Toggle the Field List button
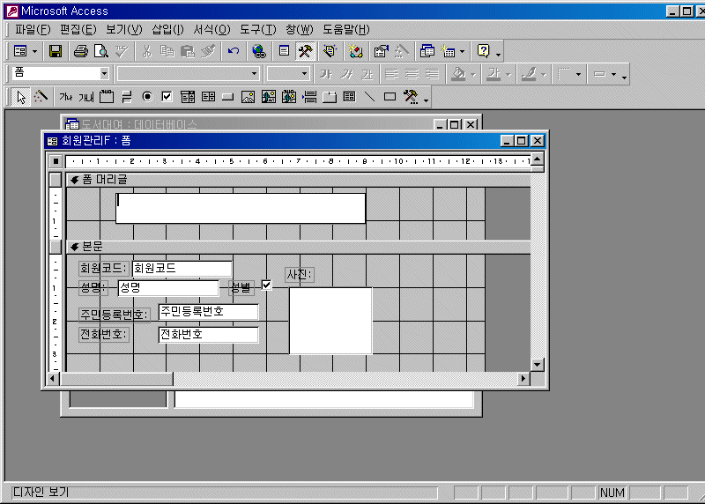Viewport: 705px width, 504px height. pyautogui.click(x=284, y=51)
